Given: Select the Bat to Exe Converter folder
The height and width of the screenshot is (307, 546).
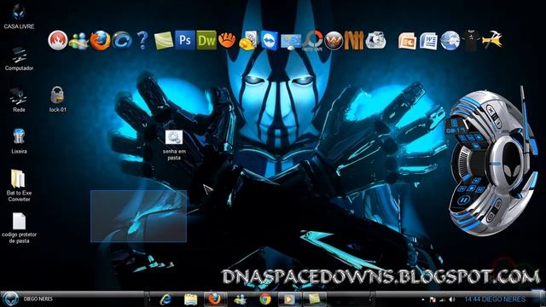Looking at the screenshot, I should point(19,186).
